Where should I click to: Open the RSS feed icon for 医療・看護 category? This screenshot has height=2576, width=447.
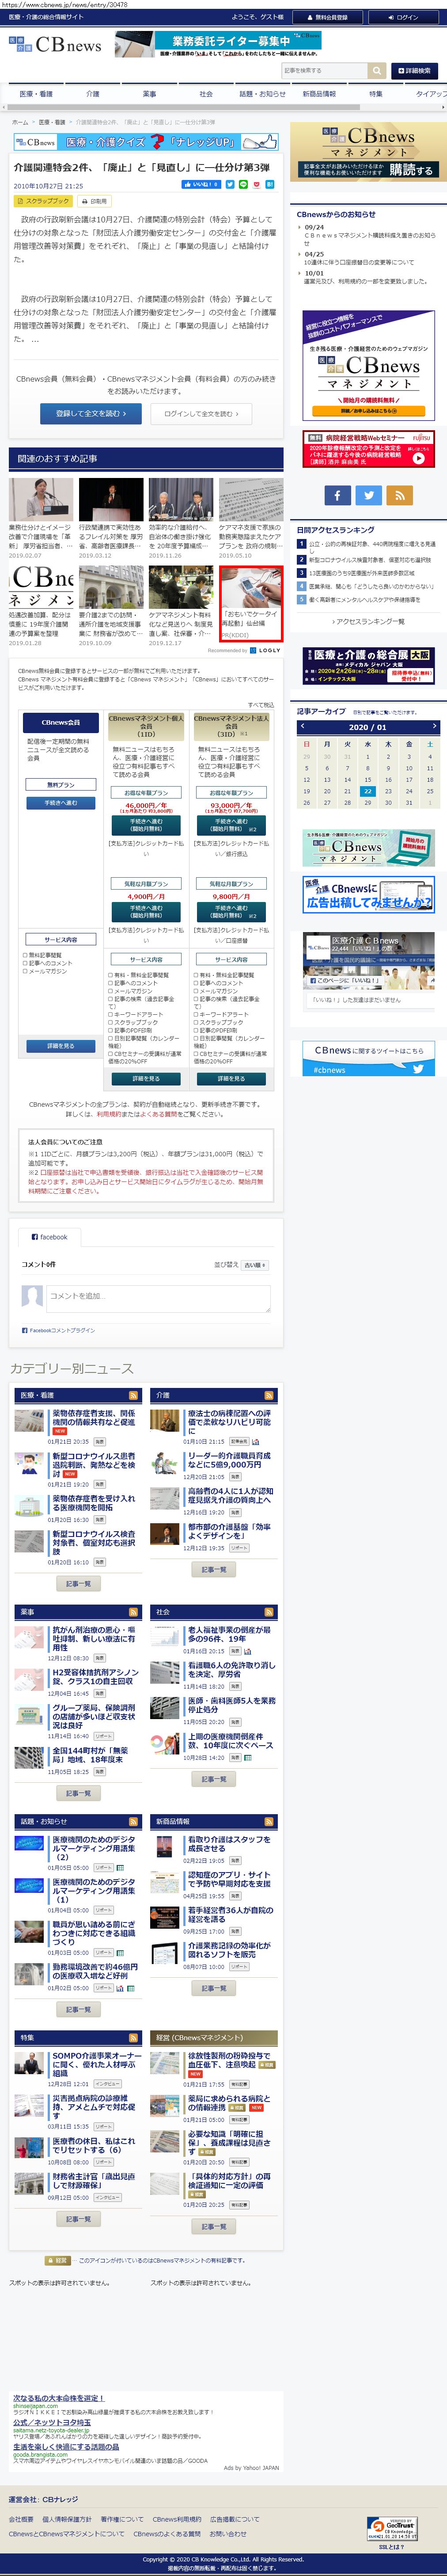click(134, 1395)
